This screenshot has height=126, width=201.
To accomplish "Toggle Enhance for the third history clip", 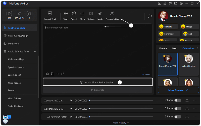I will tap(178, 117).
